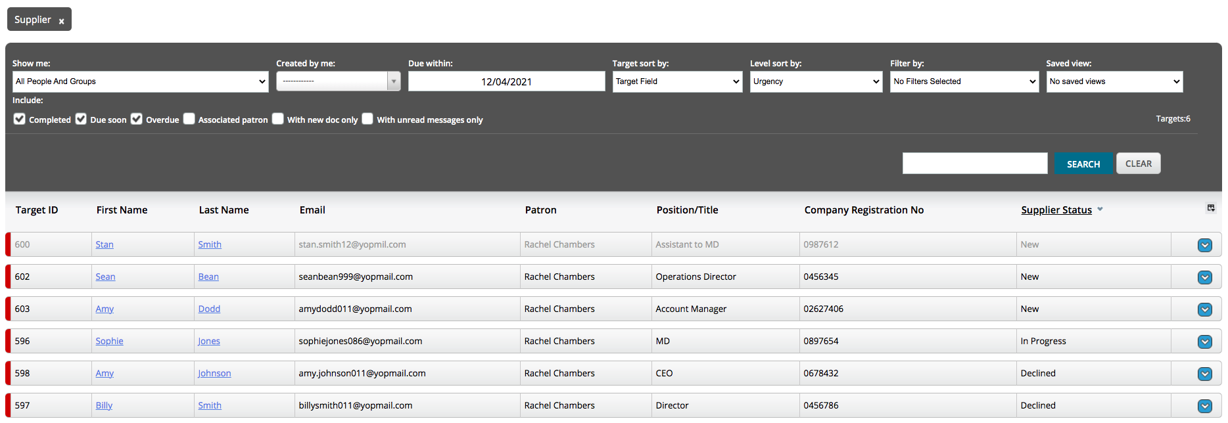Open last name link Jones
Screen dimensions: 1228x423
pyautogui.click(x=209, y=341)
